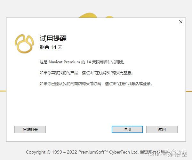The image size is (192, 160).
Task: Click the quoted "注册" text in message
Action: coord(122,84)
